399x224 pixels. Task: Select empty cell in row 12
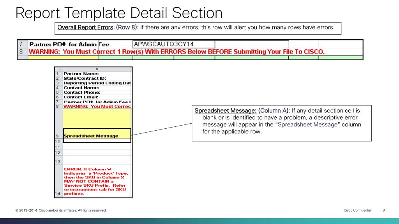[97, 152]
